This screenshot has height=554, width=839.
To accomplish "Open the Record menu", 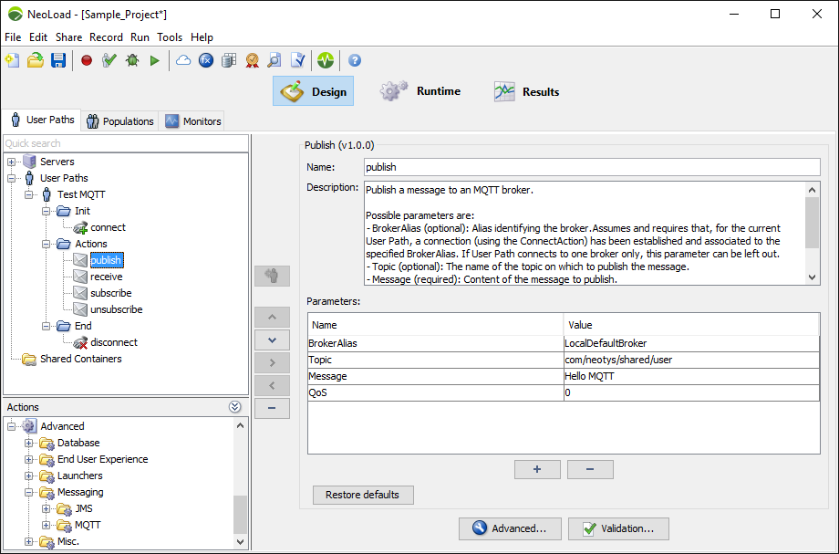I will click(106, 37).
